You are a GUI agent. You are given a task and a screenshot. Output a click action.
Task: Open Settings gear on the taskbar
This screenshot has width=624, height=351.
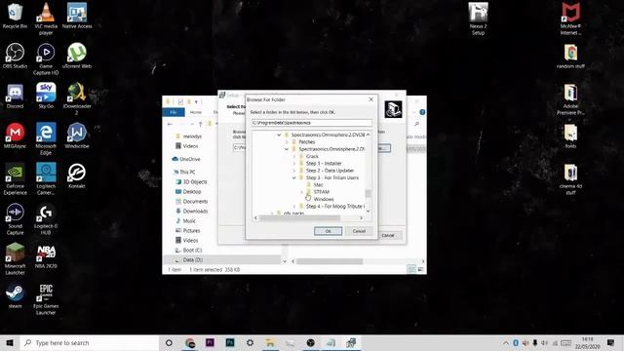point(250,342)
